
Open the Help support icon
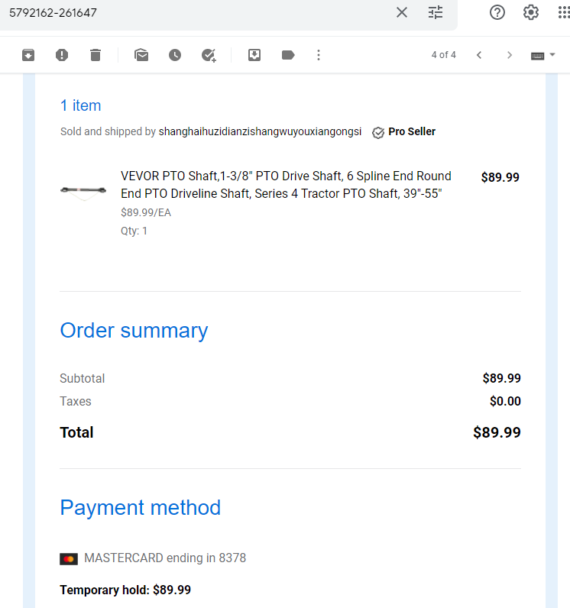[x=497, y=12]
